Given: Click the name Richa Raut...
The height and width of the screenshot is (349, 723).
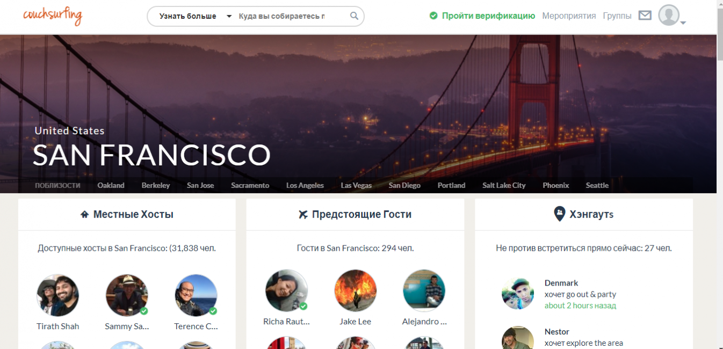Looking at the screenshot, I should click(286, 322).
